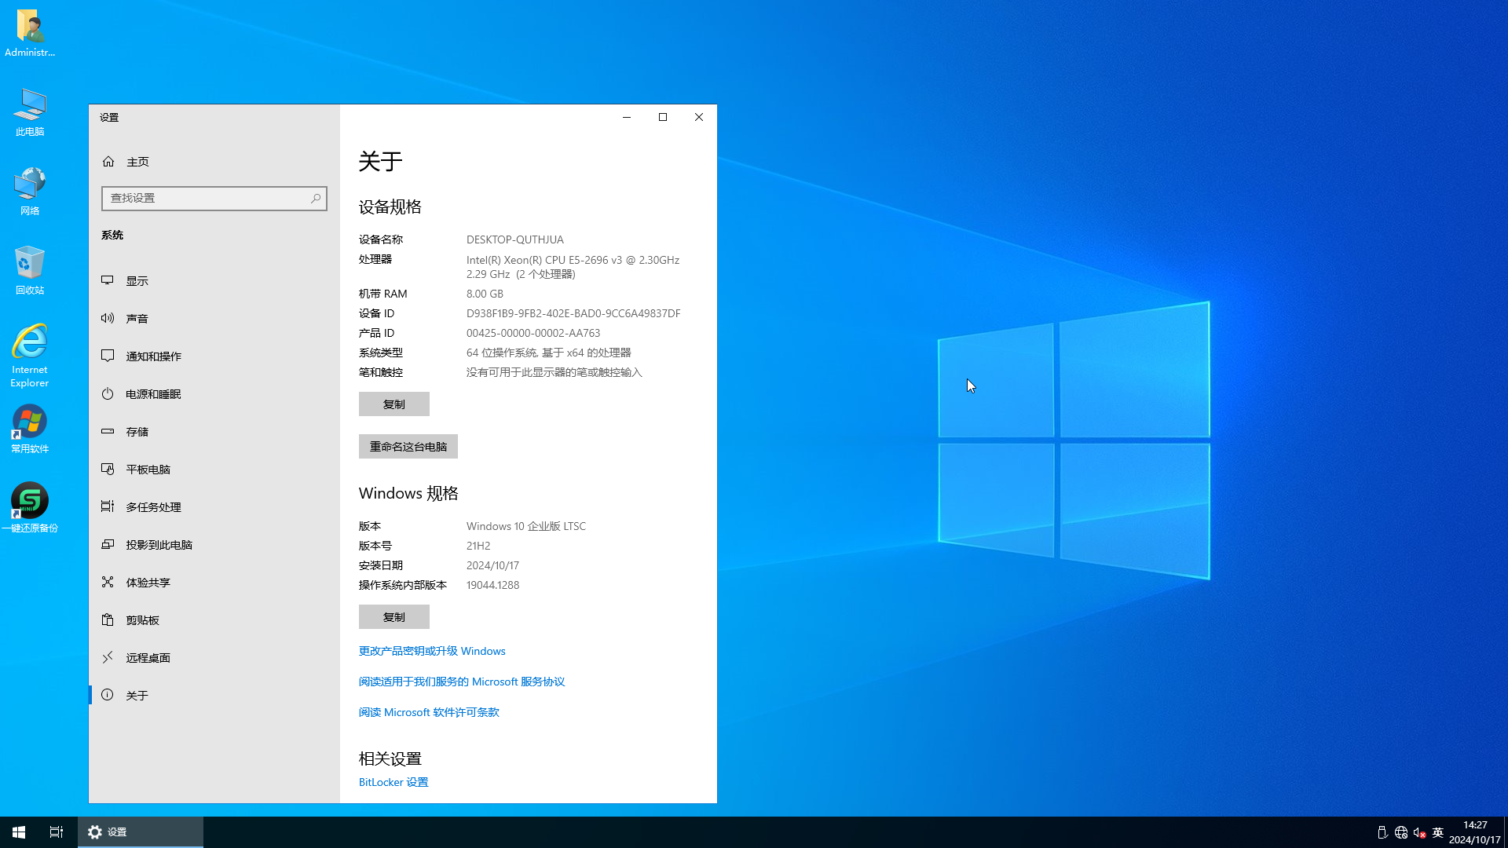This screenshot has height=848, width=1508.
Task: Go to 主页 settings home
Action: [214, 162]
